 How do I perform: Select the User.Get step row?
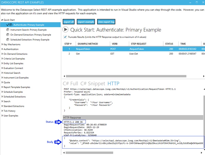click(x=128, y=54)
